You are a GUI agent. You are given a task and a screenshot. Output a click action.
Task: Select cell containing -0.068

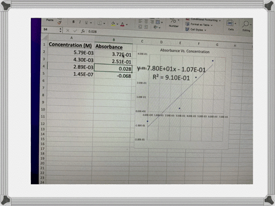113,76
